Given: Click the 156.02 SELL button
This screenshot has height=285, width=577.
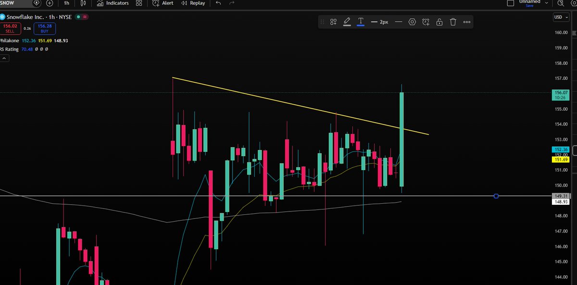Looking at the screenshot, I should tap(9, 28).
